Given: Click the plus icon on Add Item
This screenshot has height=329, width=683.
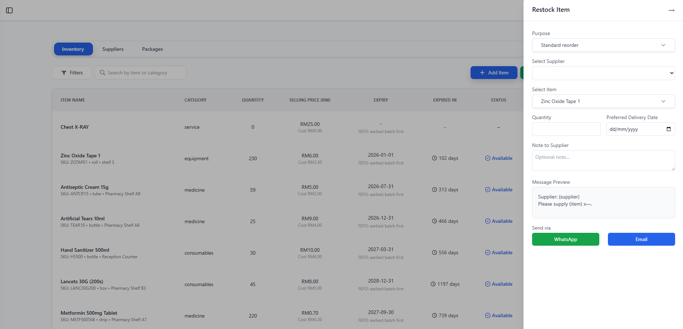Looking at the screenshot, I should click(x=482, y=73).
